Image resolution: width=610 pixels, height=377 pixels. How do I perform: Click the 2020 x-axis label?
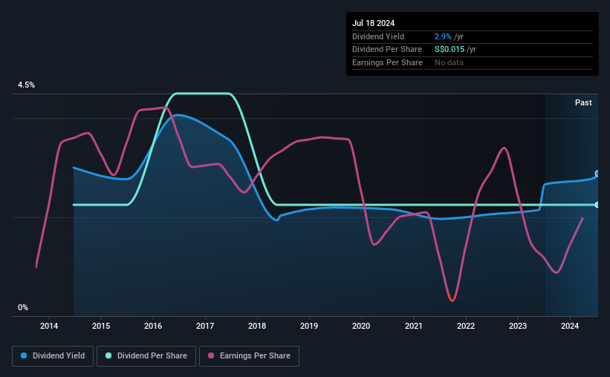pyautogui.click(x=361, y=326)
